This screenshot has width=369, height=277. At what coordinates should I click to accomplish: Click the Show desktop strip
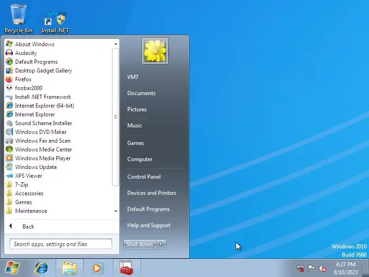point(365,268)
